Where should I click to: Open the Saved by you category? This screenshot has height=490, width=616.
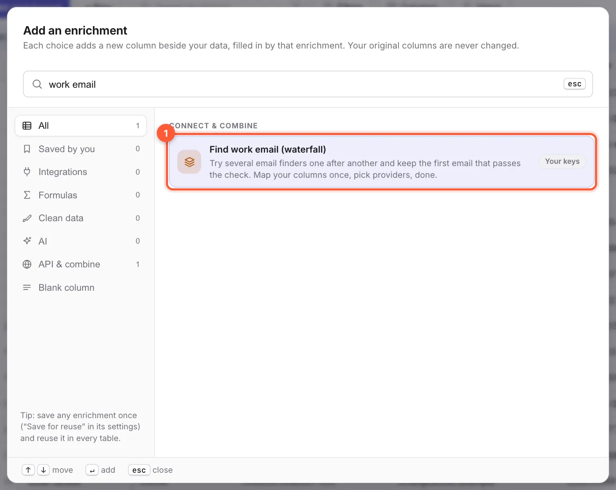coord(81,149)
